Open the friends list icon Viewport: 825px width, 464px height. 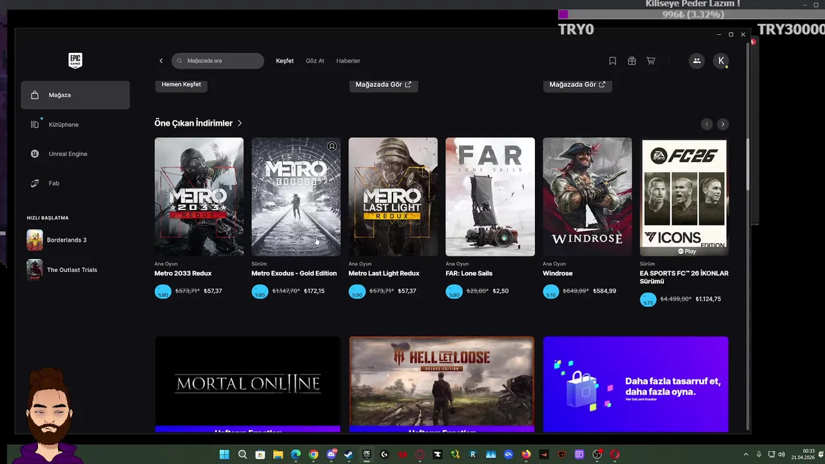pyautogui.click(x=697, y=61)
